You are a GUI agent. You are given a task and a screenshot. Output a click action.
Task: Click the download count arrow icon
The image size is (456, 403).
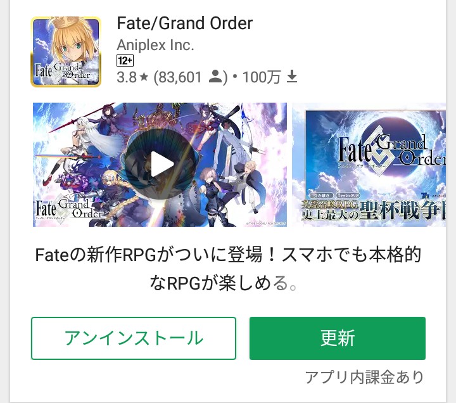click(292, 77)
